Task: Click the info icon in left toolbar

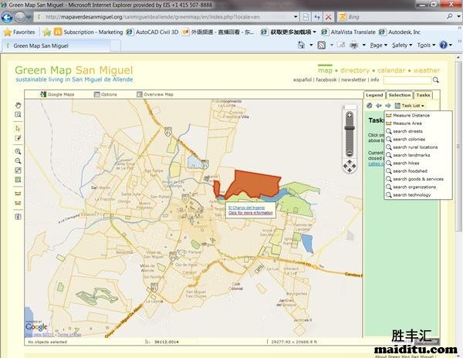Action: click(18, 217)
